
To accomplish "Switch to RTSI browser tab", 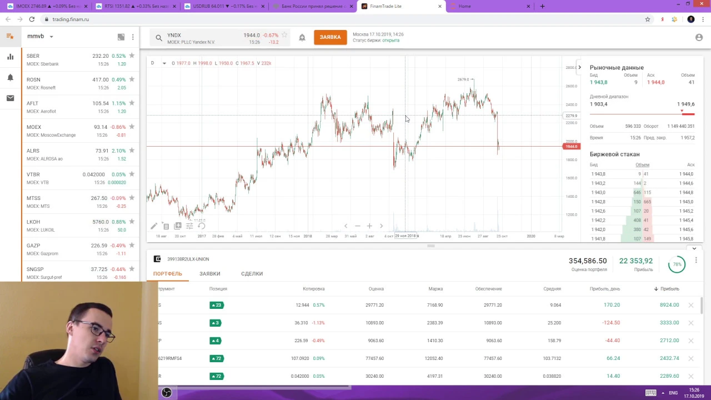I will click(x=136, y=6).
